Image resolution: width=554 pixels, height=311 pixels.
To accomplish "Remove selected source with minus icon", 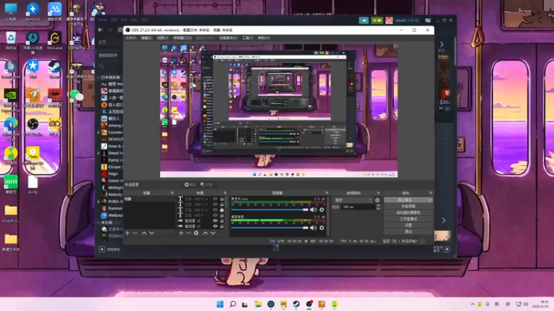I will click(x=188, y=233).
